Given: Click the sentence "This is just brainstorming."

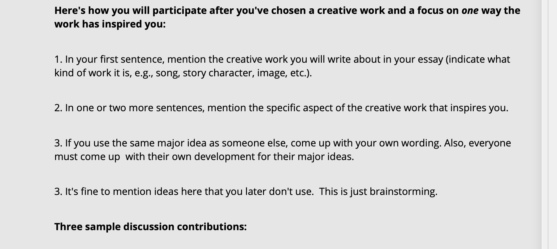Looking at the screenshot, I should click(x=378, y=192).
